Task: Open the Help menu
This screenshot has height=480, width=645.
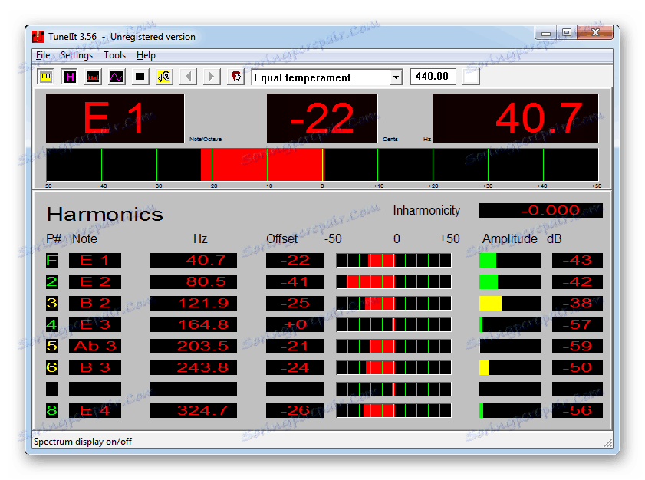Action: [146, 55]
